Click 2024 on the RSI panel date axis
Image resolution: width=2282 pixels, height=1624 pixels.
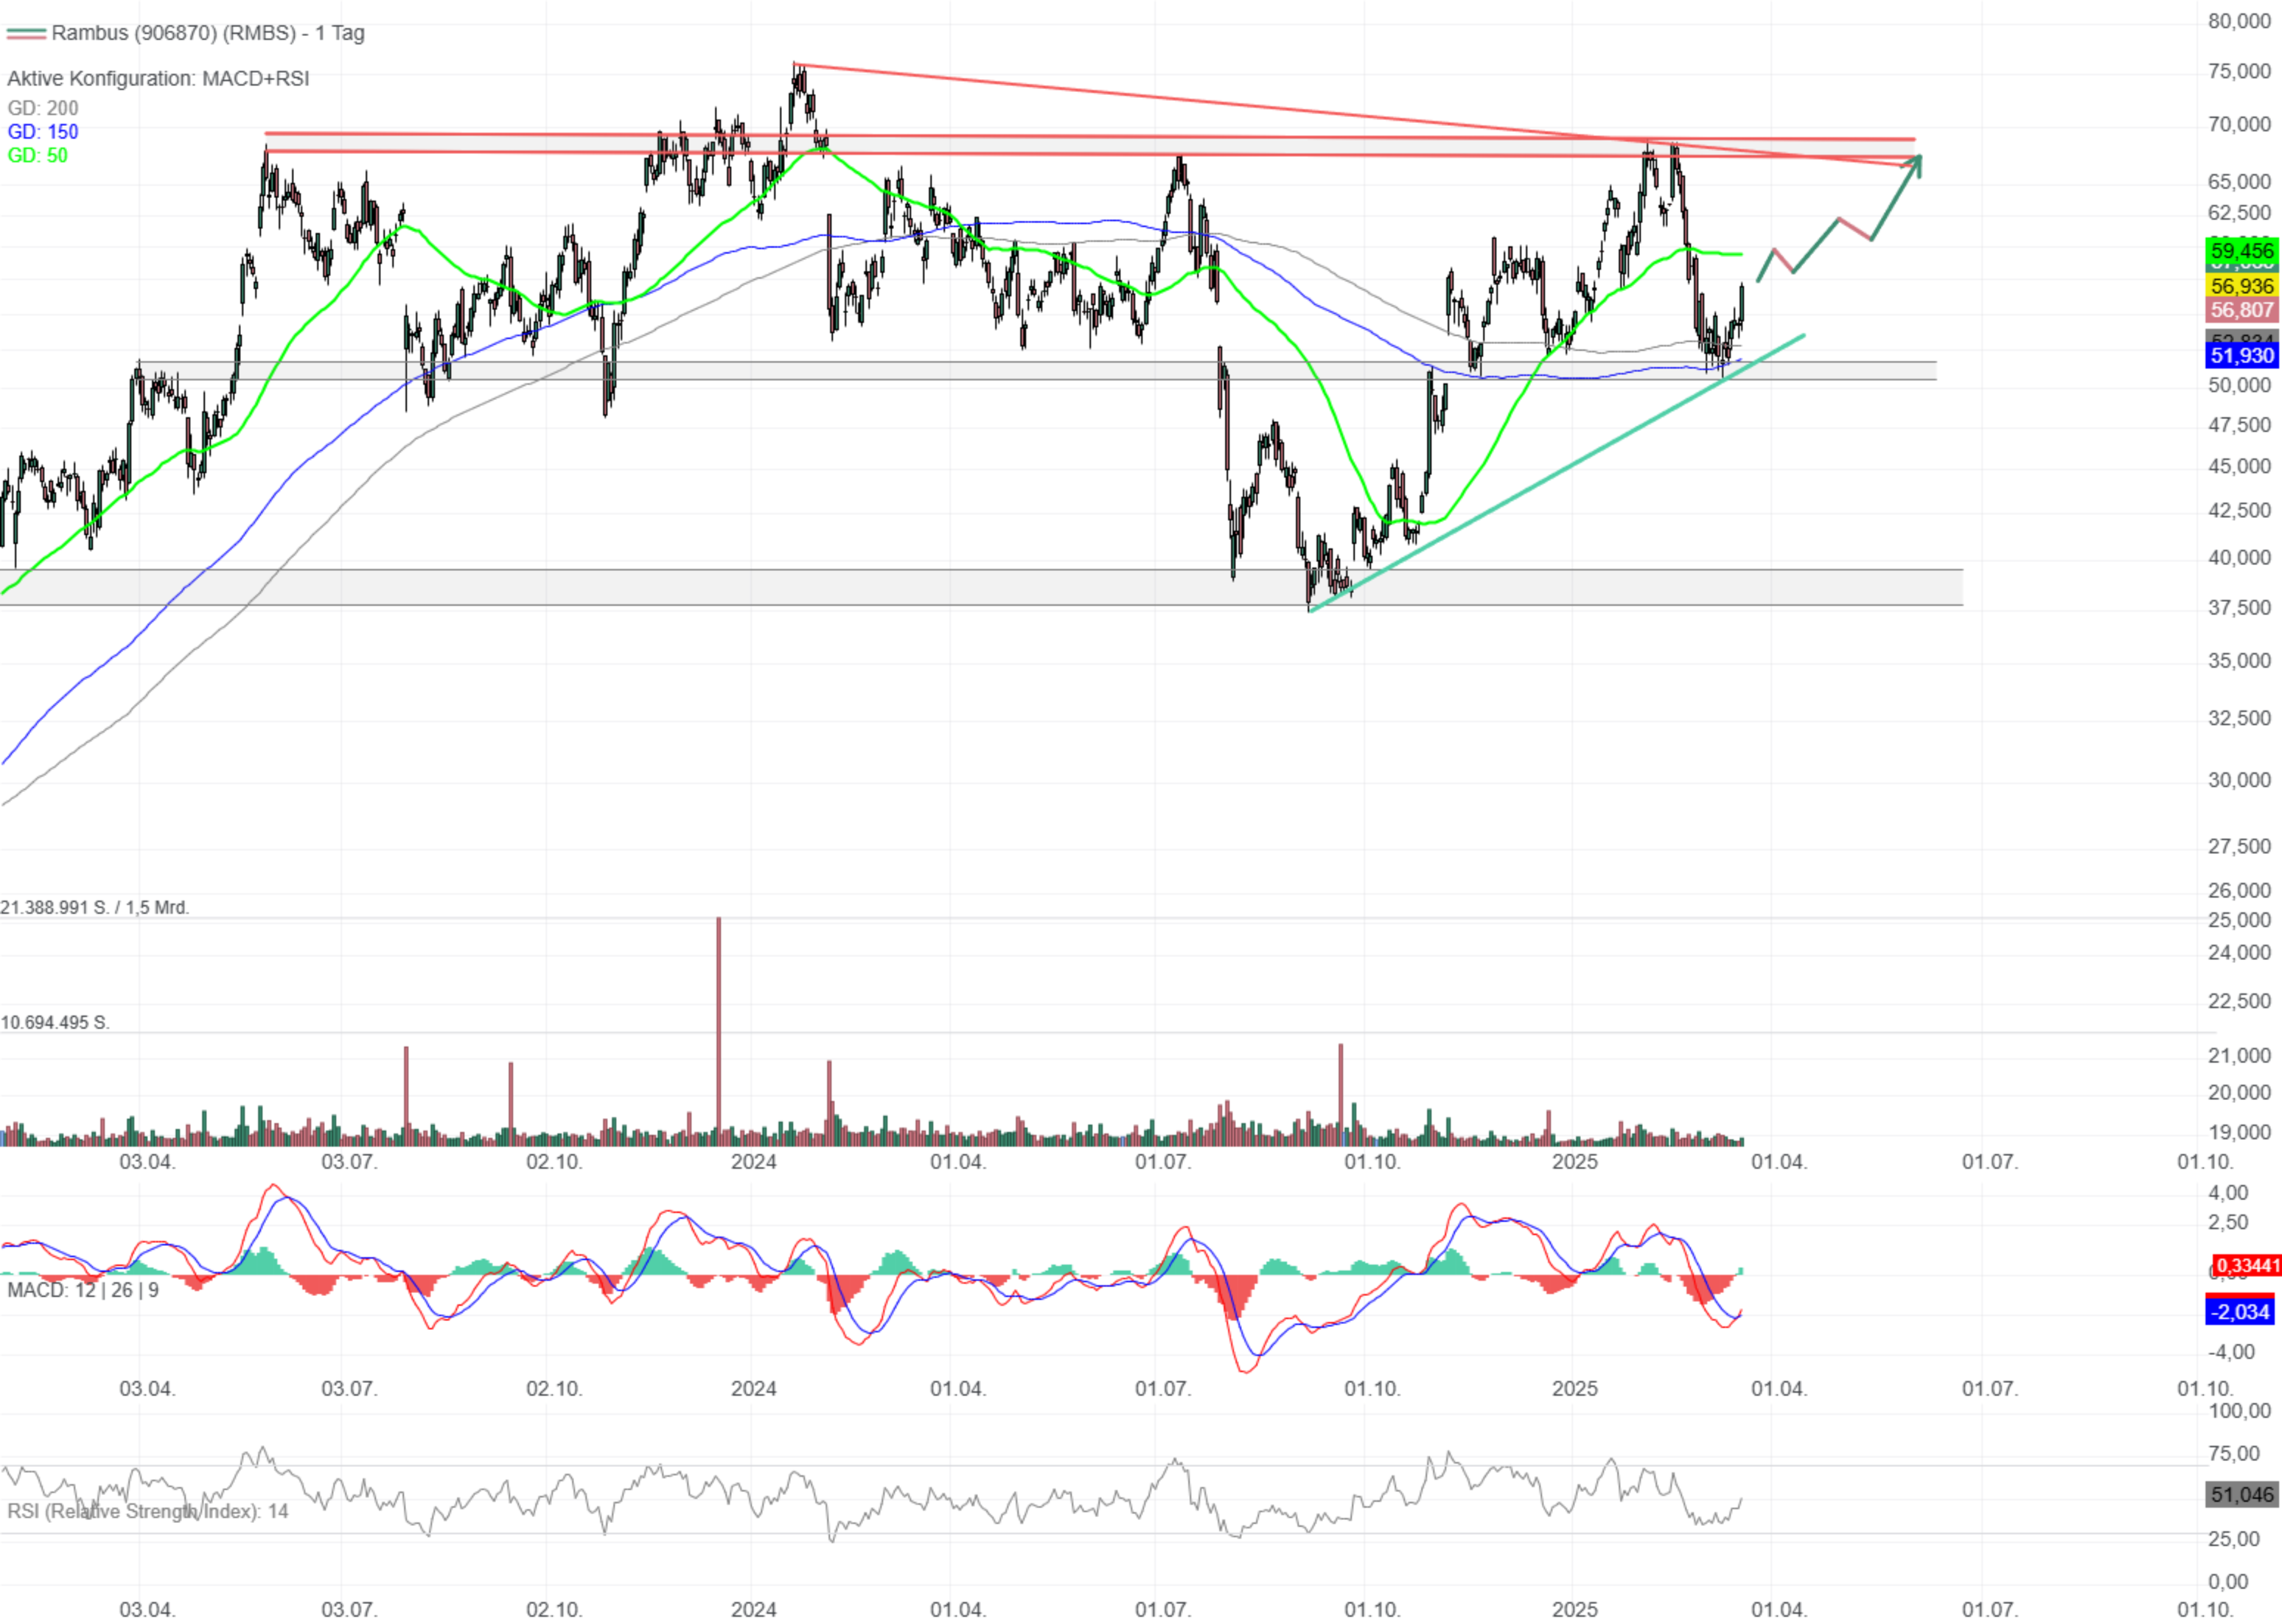click(x=753, y=1611)
